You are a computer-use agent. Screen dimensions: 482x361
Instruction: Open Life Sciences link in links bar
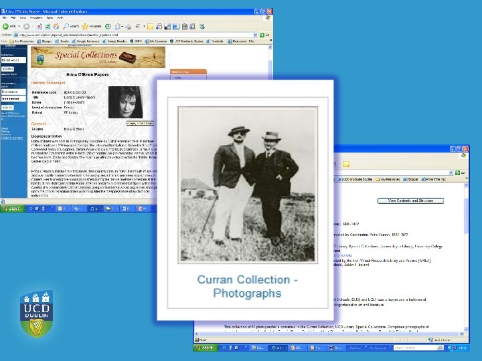point(156,41)
